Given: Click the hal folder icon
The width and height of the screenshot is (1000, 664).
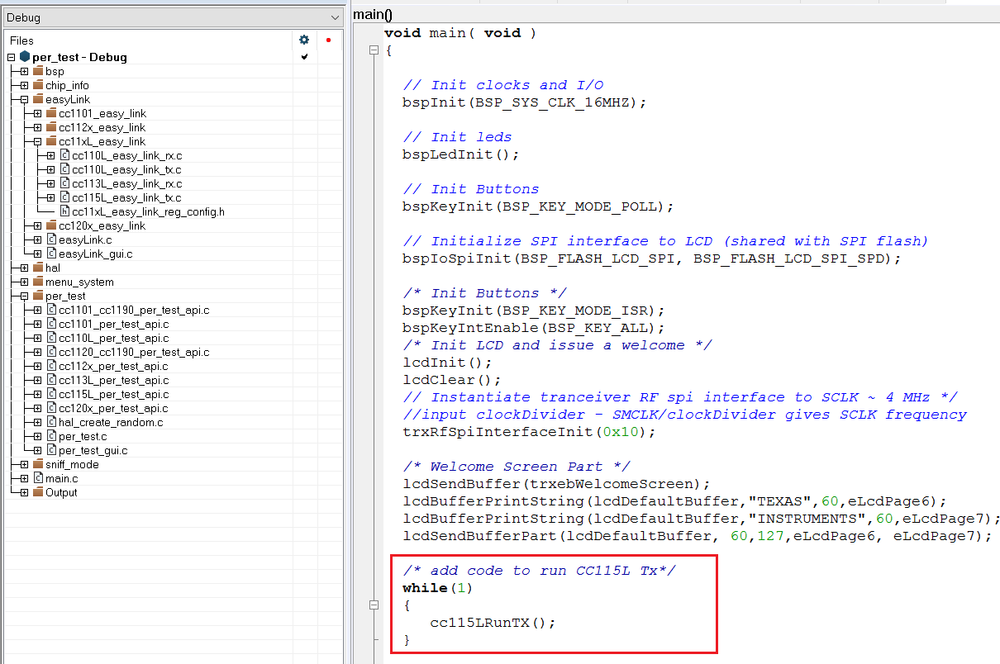Looking at the screenshot, I should tap(38, 268).
